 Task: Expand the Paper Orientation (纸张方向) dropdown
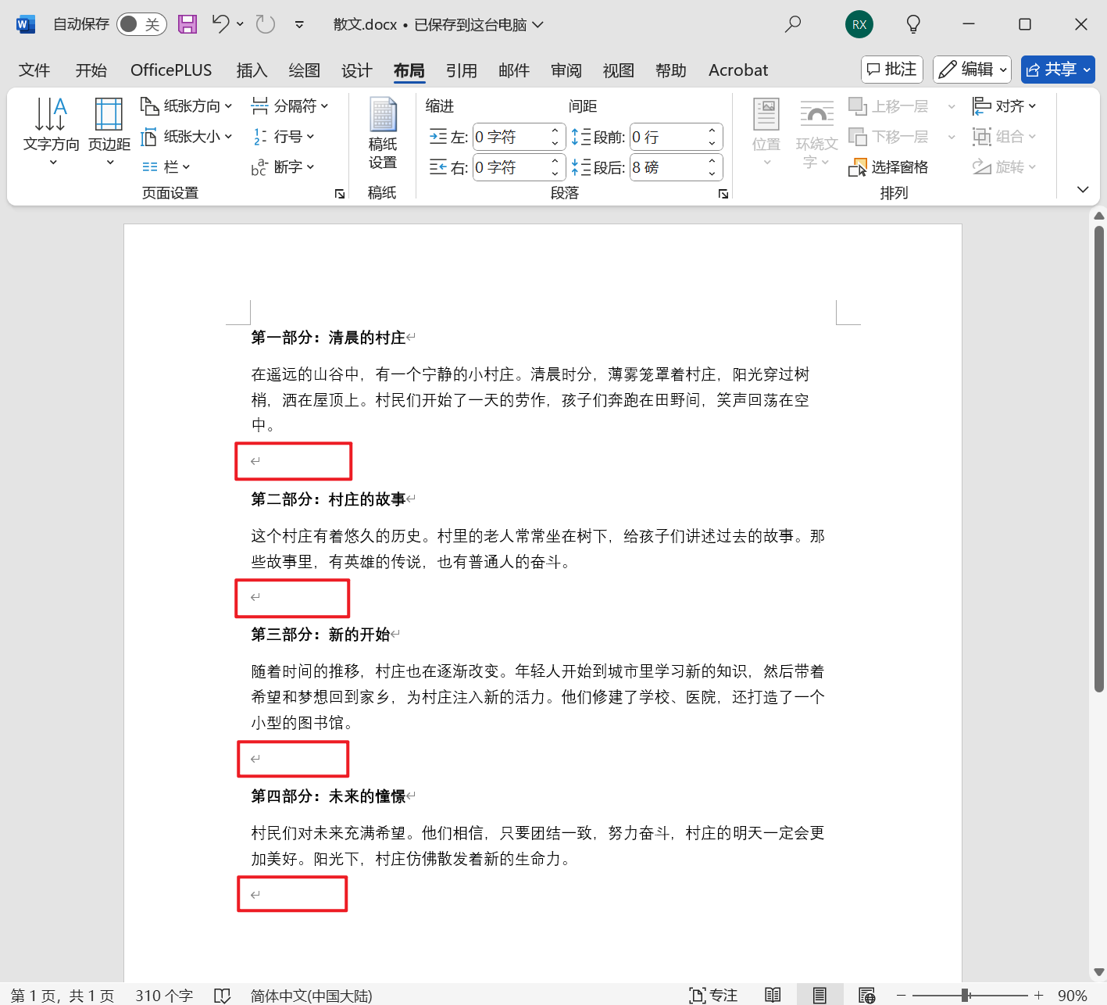coord(187,106)
